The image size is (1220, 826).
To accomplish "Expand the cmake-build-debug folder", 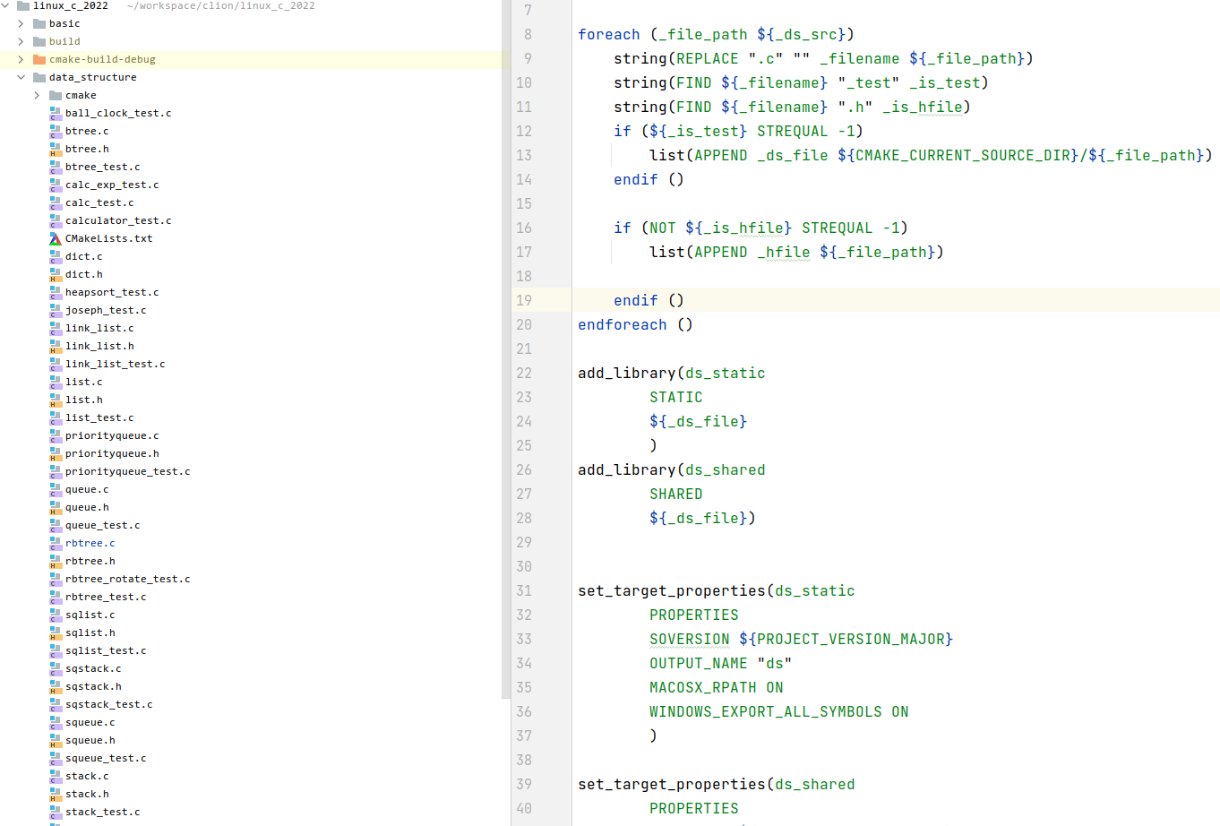I will [21, 59].
